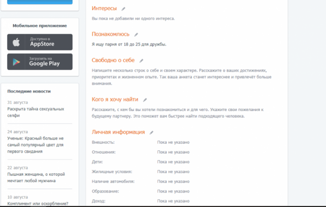This screenshot has width=326, height=207.
Task: Click the Дети: field label
Action: (x=97, y=162)
